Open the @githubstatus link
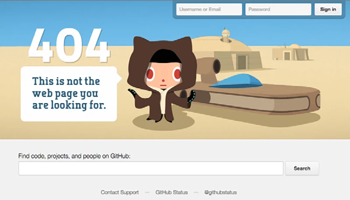Screen dimensions: 350x200 coord(221,192)
